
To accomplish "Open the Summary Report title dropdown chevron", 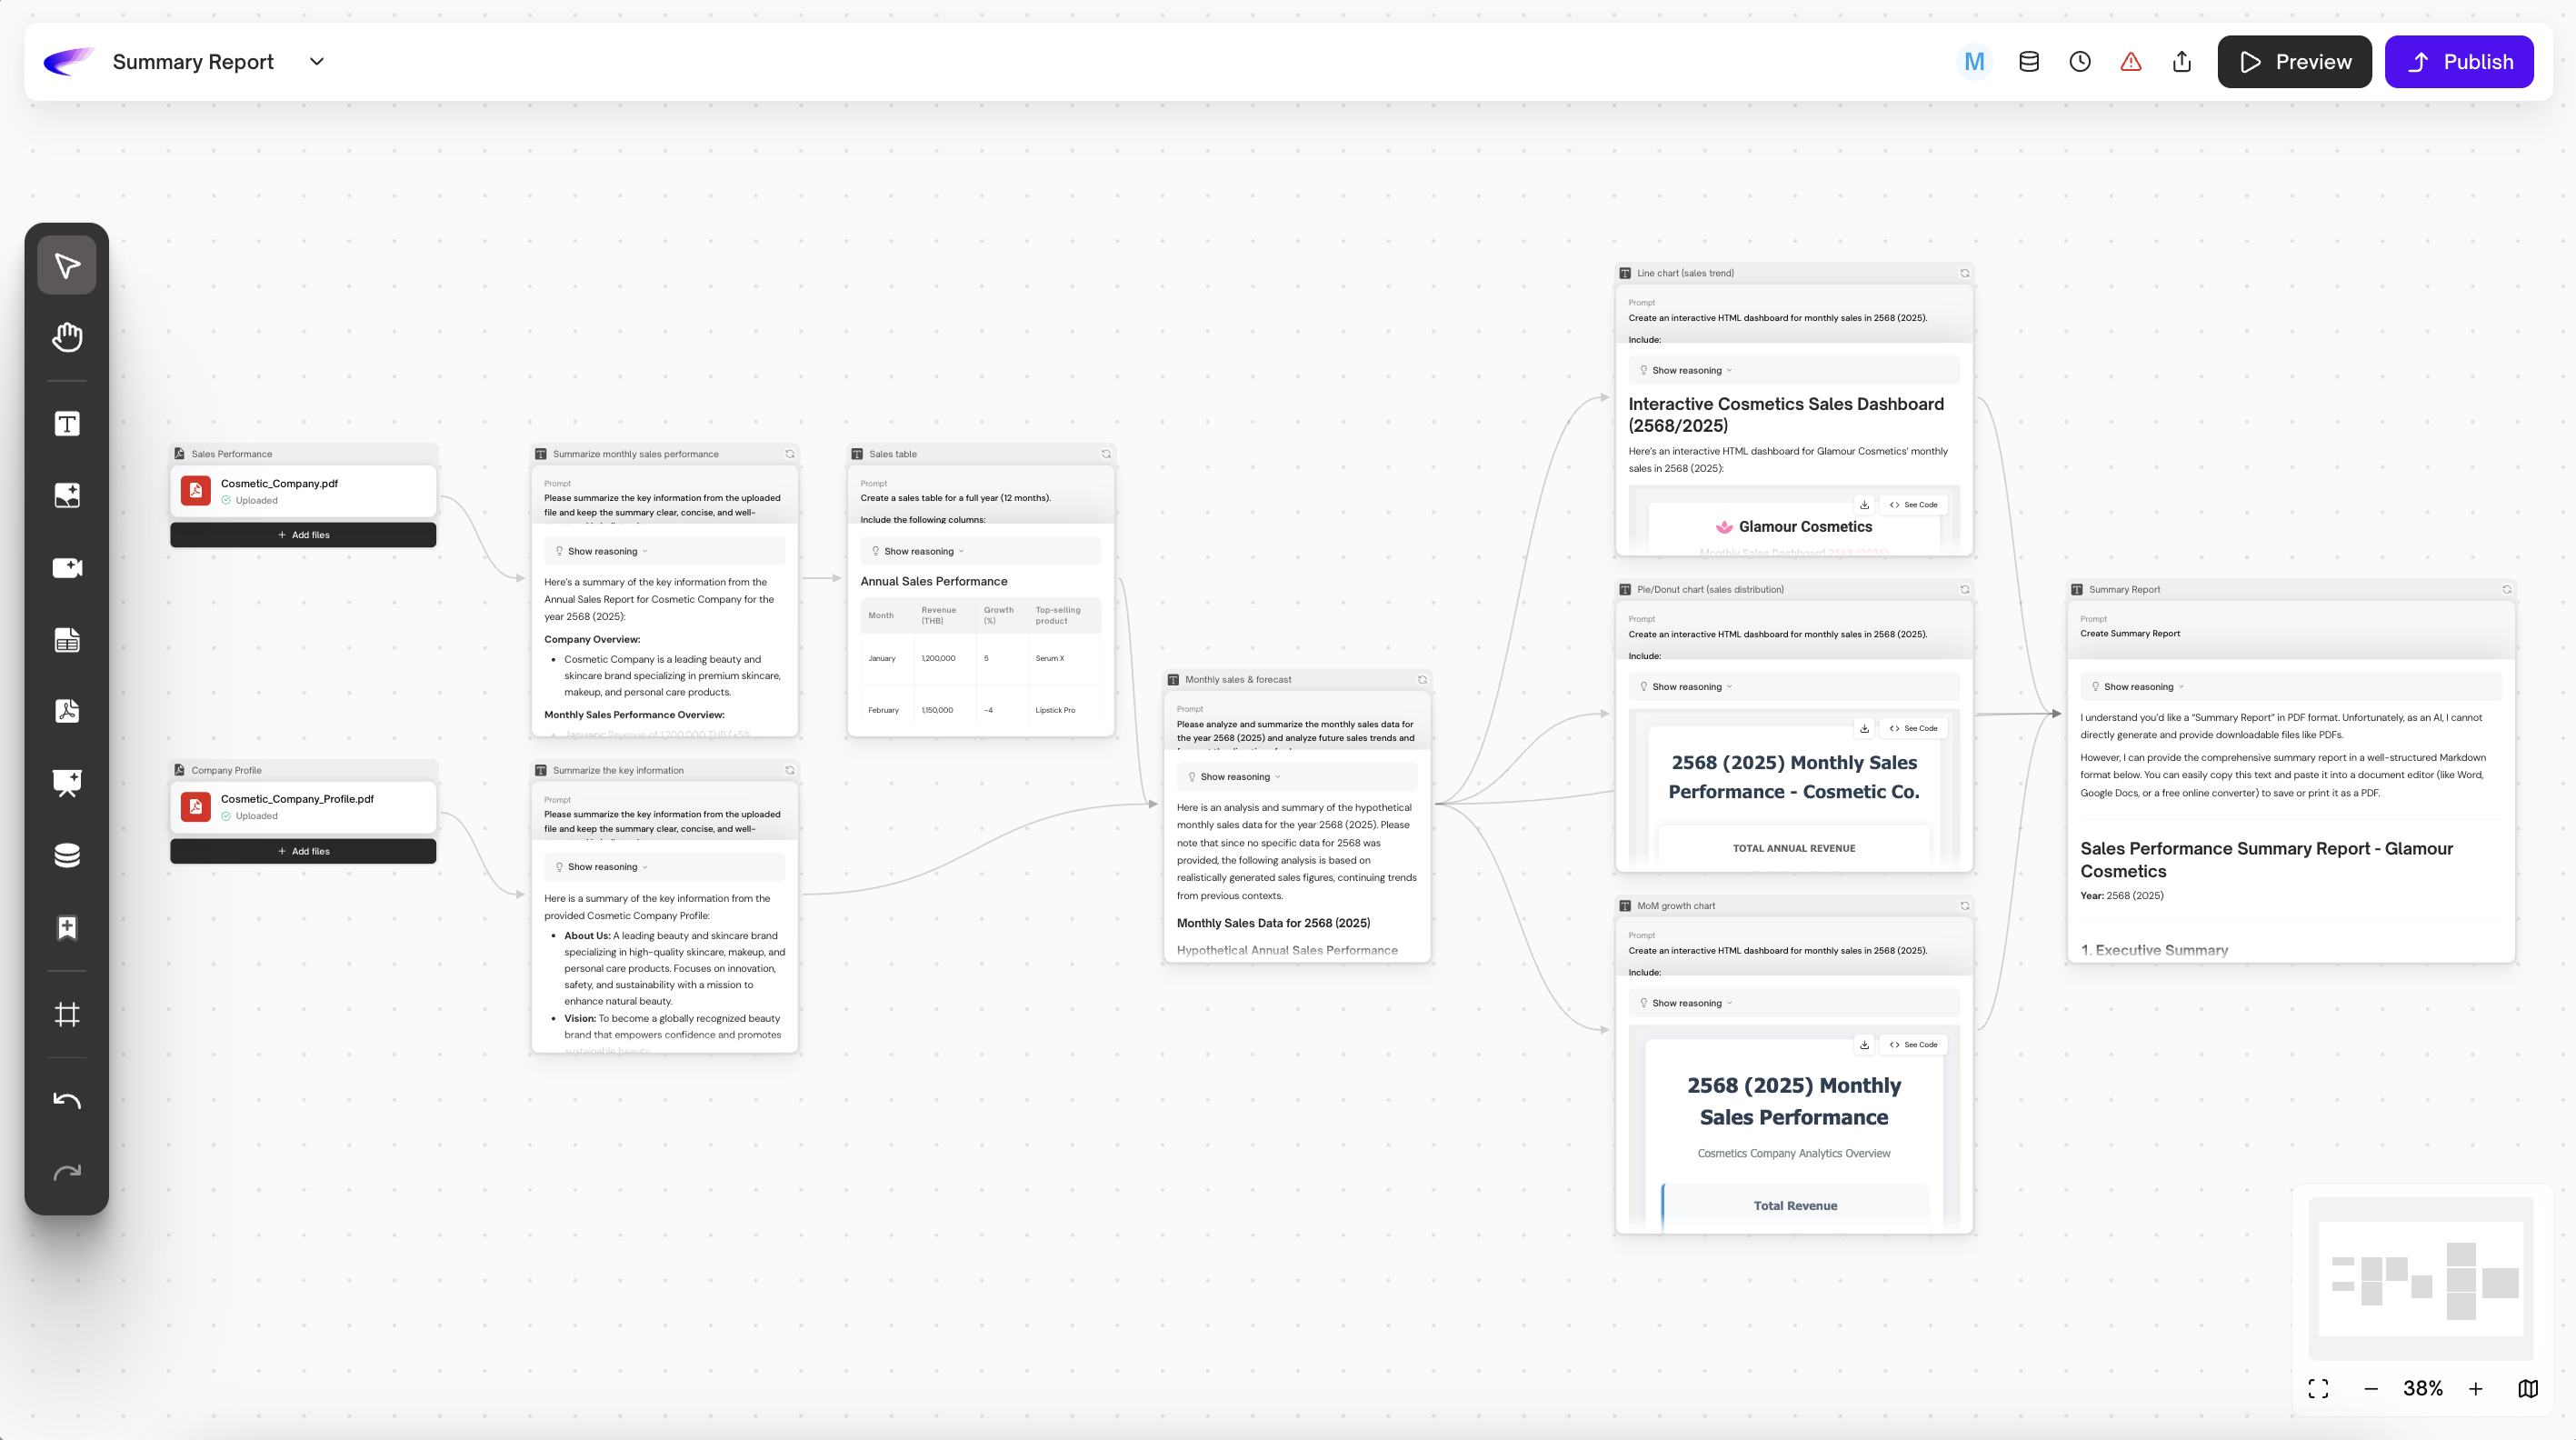I will coord(317,62).
